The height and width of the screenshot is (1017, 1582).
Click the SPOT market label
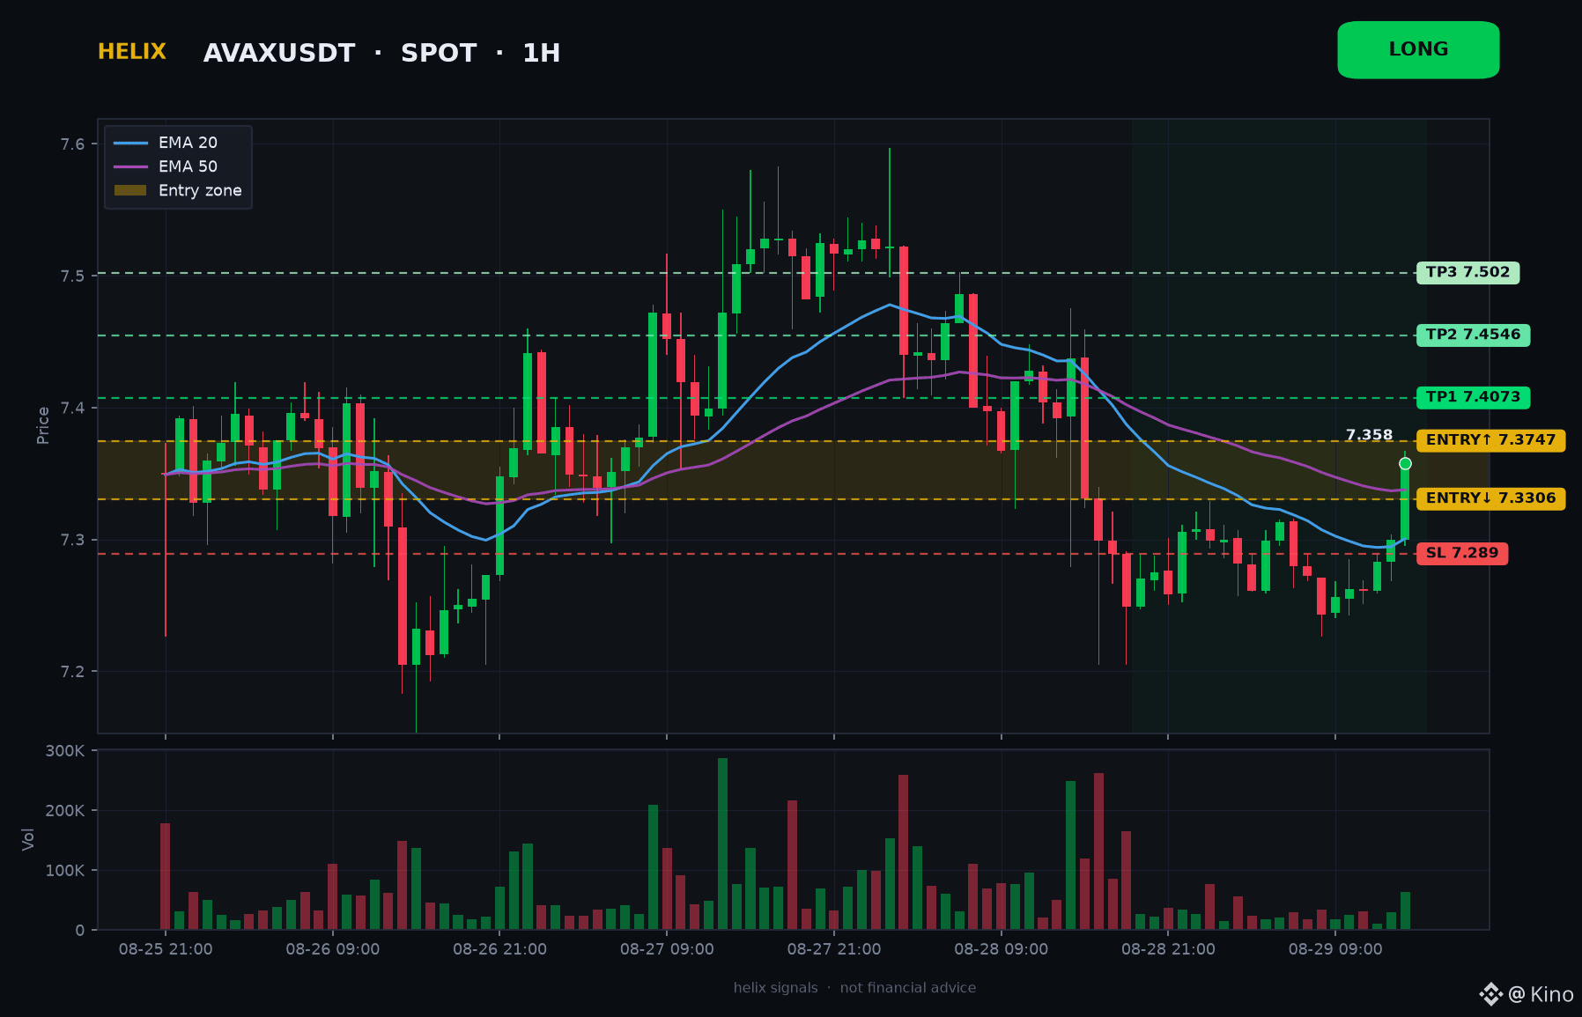coord(439,54)
